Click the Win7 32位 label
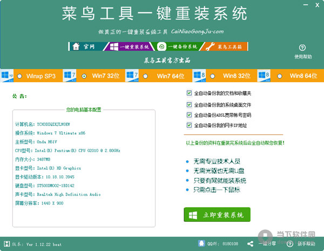The height and width of the screenshot is (251, 324). pyautogui.click(x=106, y=76)
